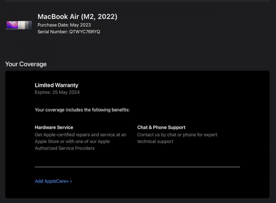Click the Hardware Service benefit heading
Screen dimensions: 276x203
[54, 128]
